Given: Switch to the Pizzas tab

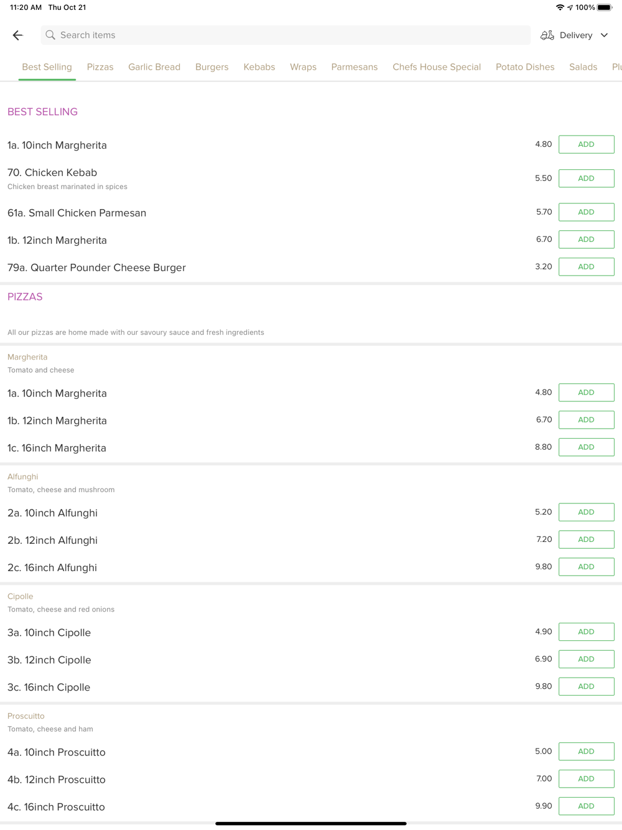Looking at the screenshot, I should pyautogui.click(x=100, y=67).
